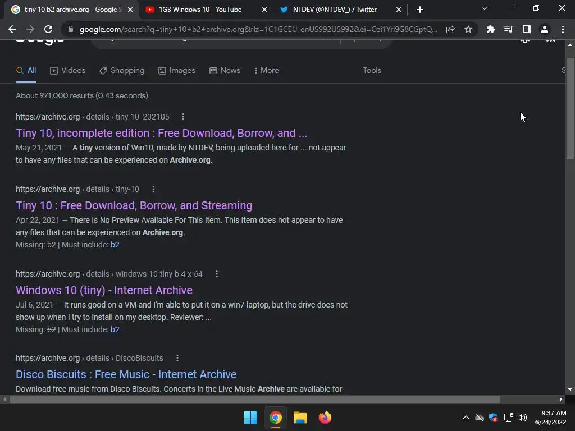575x431 pixels.
Task: Switch to Images search results
Action: (177, 70)
